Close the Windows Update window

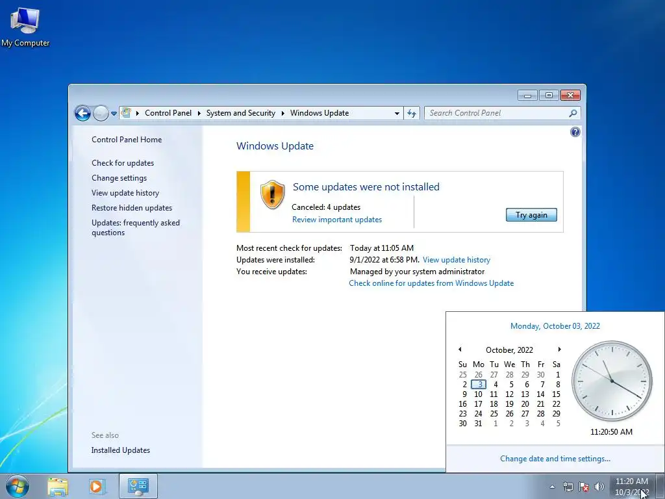pyautogui.click(x=570, y=96)
